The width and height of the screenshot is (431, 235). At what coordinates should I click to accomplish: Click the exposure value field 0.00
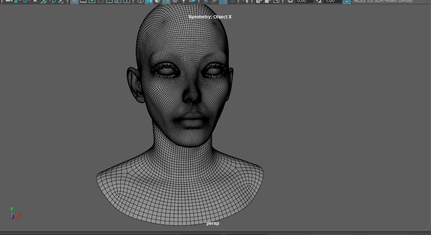pyautogui.click(x=304, y=1)
